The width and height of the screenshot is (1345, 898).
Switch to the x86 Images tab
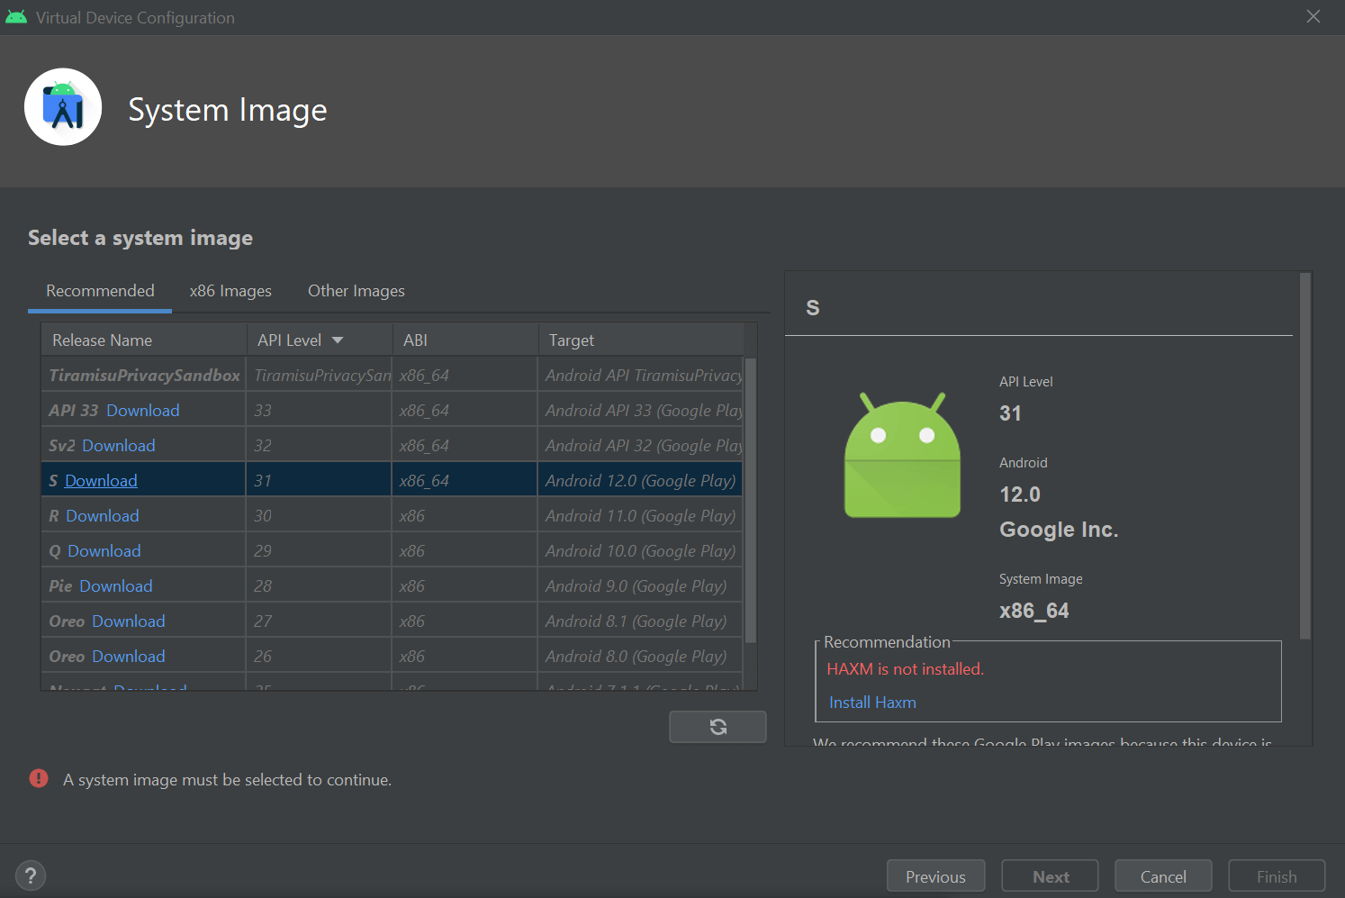230,290
